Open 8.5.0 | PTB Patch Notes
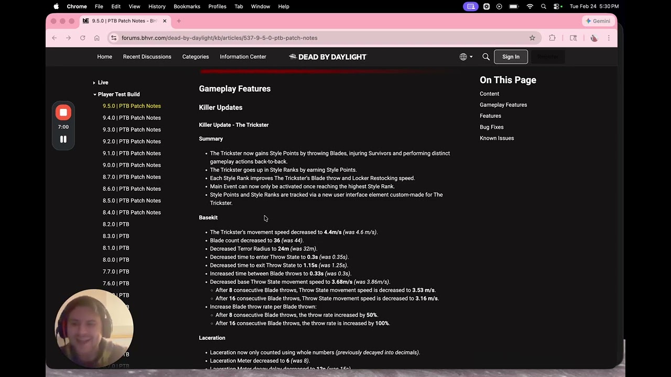The height and width of the screenshot is (377, 671). pyautogui.click(x=132, y=201)
